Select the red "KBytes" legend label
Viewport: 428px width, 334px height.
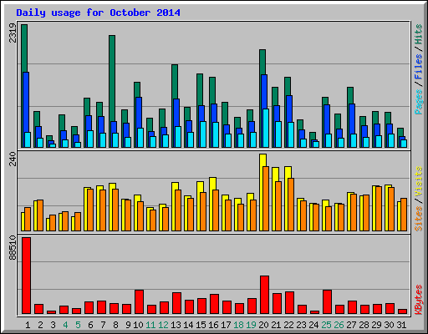point(419,300)
